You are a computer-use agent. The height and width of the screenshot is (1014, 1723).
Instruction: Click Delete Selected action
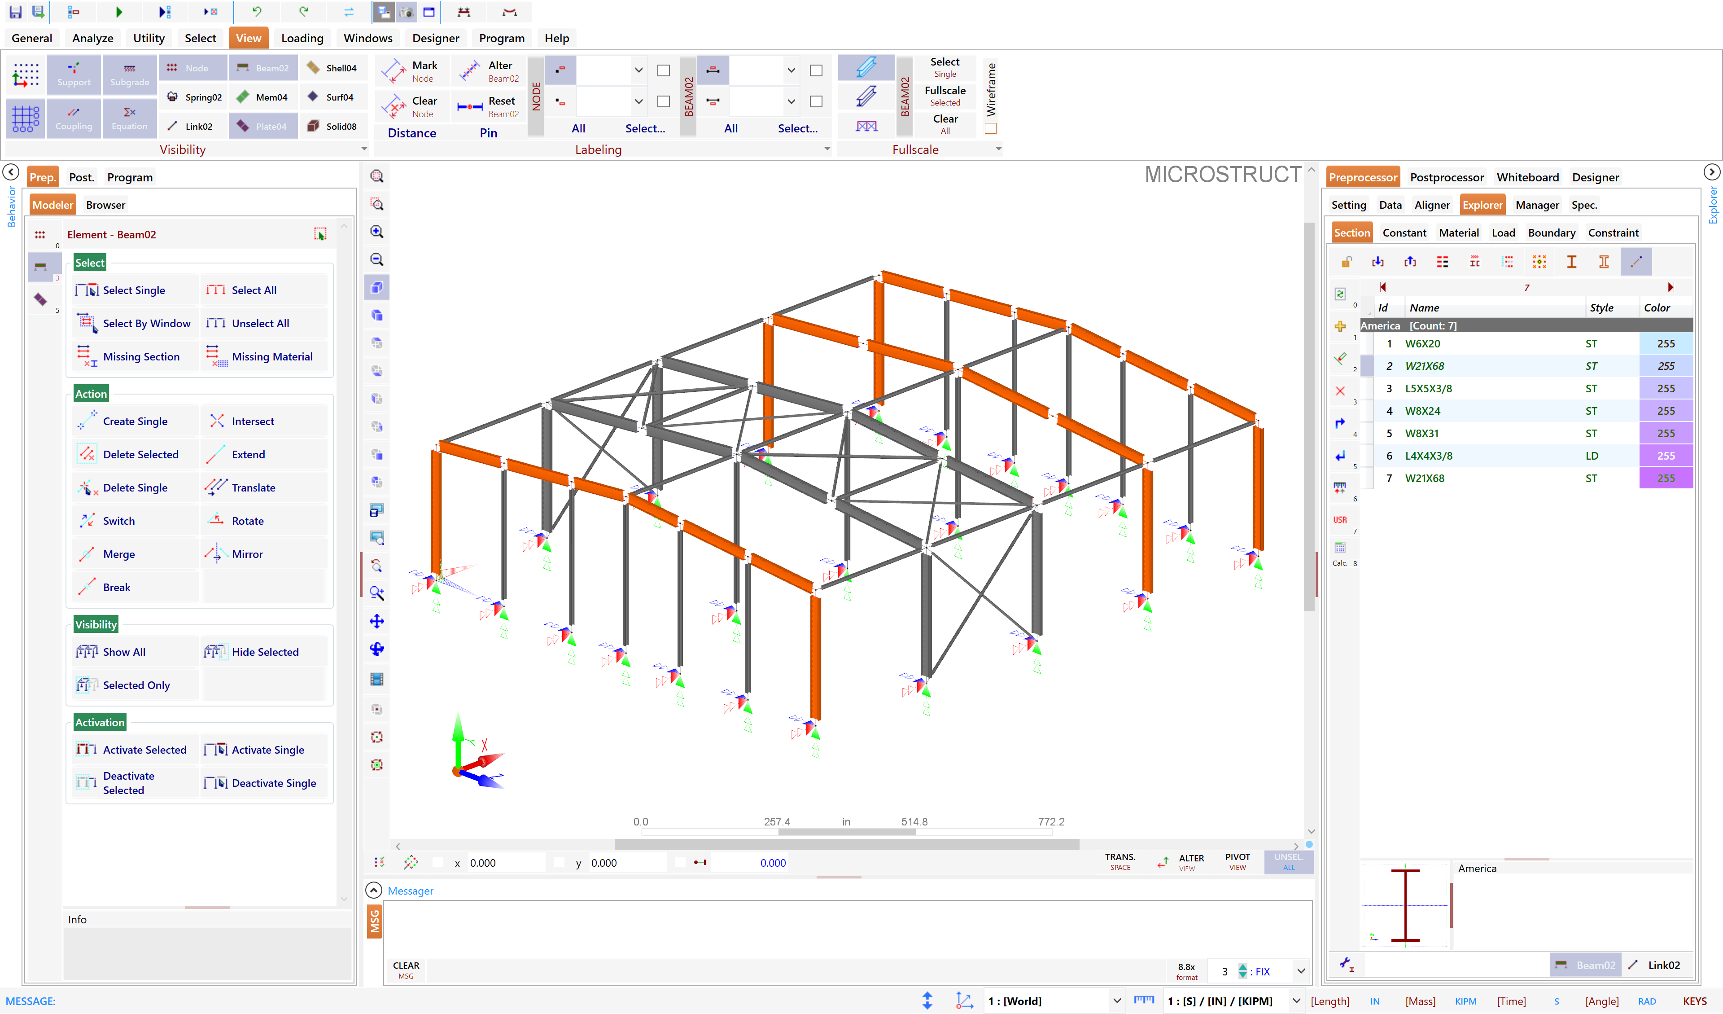point(136,454)
